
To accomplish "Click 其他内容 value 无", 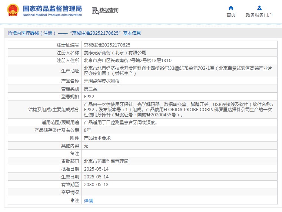I will [86, 146].
